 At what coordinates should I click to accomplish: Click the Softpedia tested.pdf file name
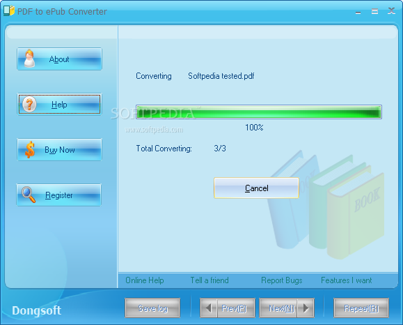pos(221,76)
